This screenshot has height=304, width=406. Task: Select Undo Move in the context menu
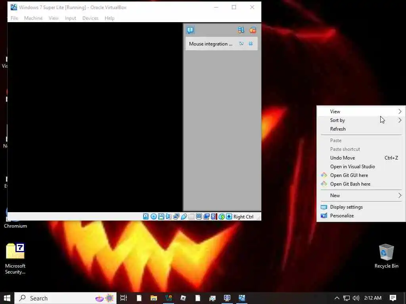pyautogui.click(x=361, y=158)
